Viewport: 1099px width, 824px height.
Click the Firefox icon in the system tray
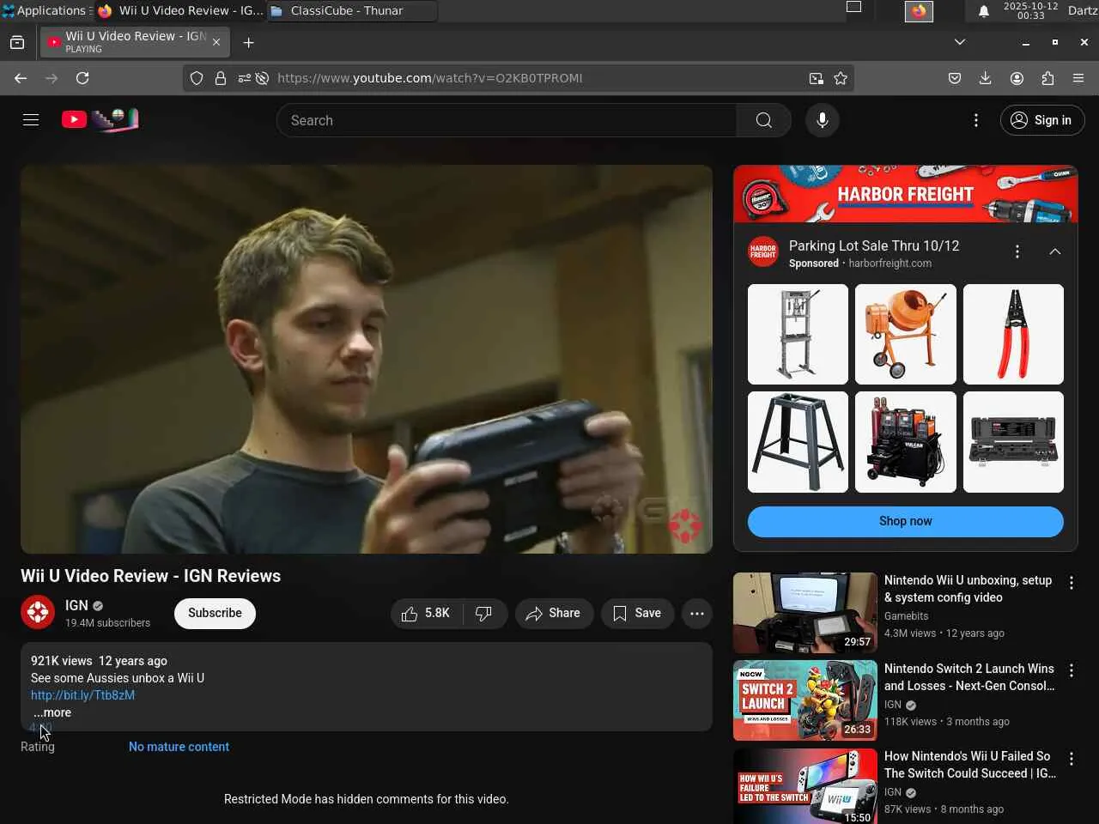click(919, 11)
